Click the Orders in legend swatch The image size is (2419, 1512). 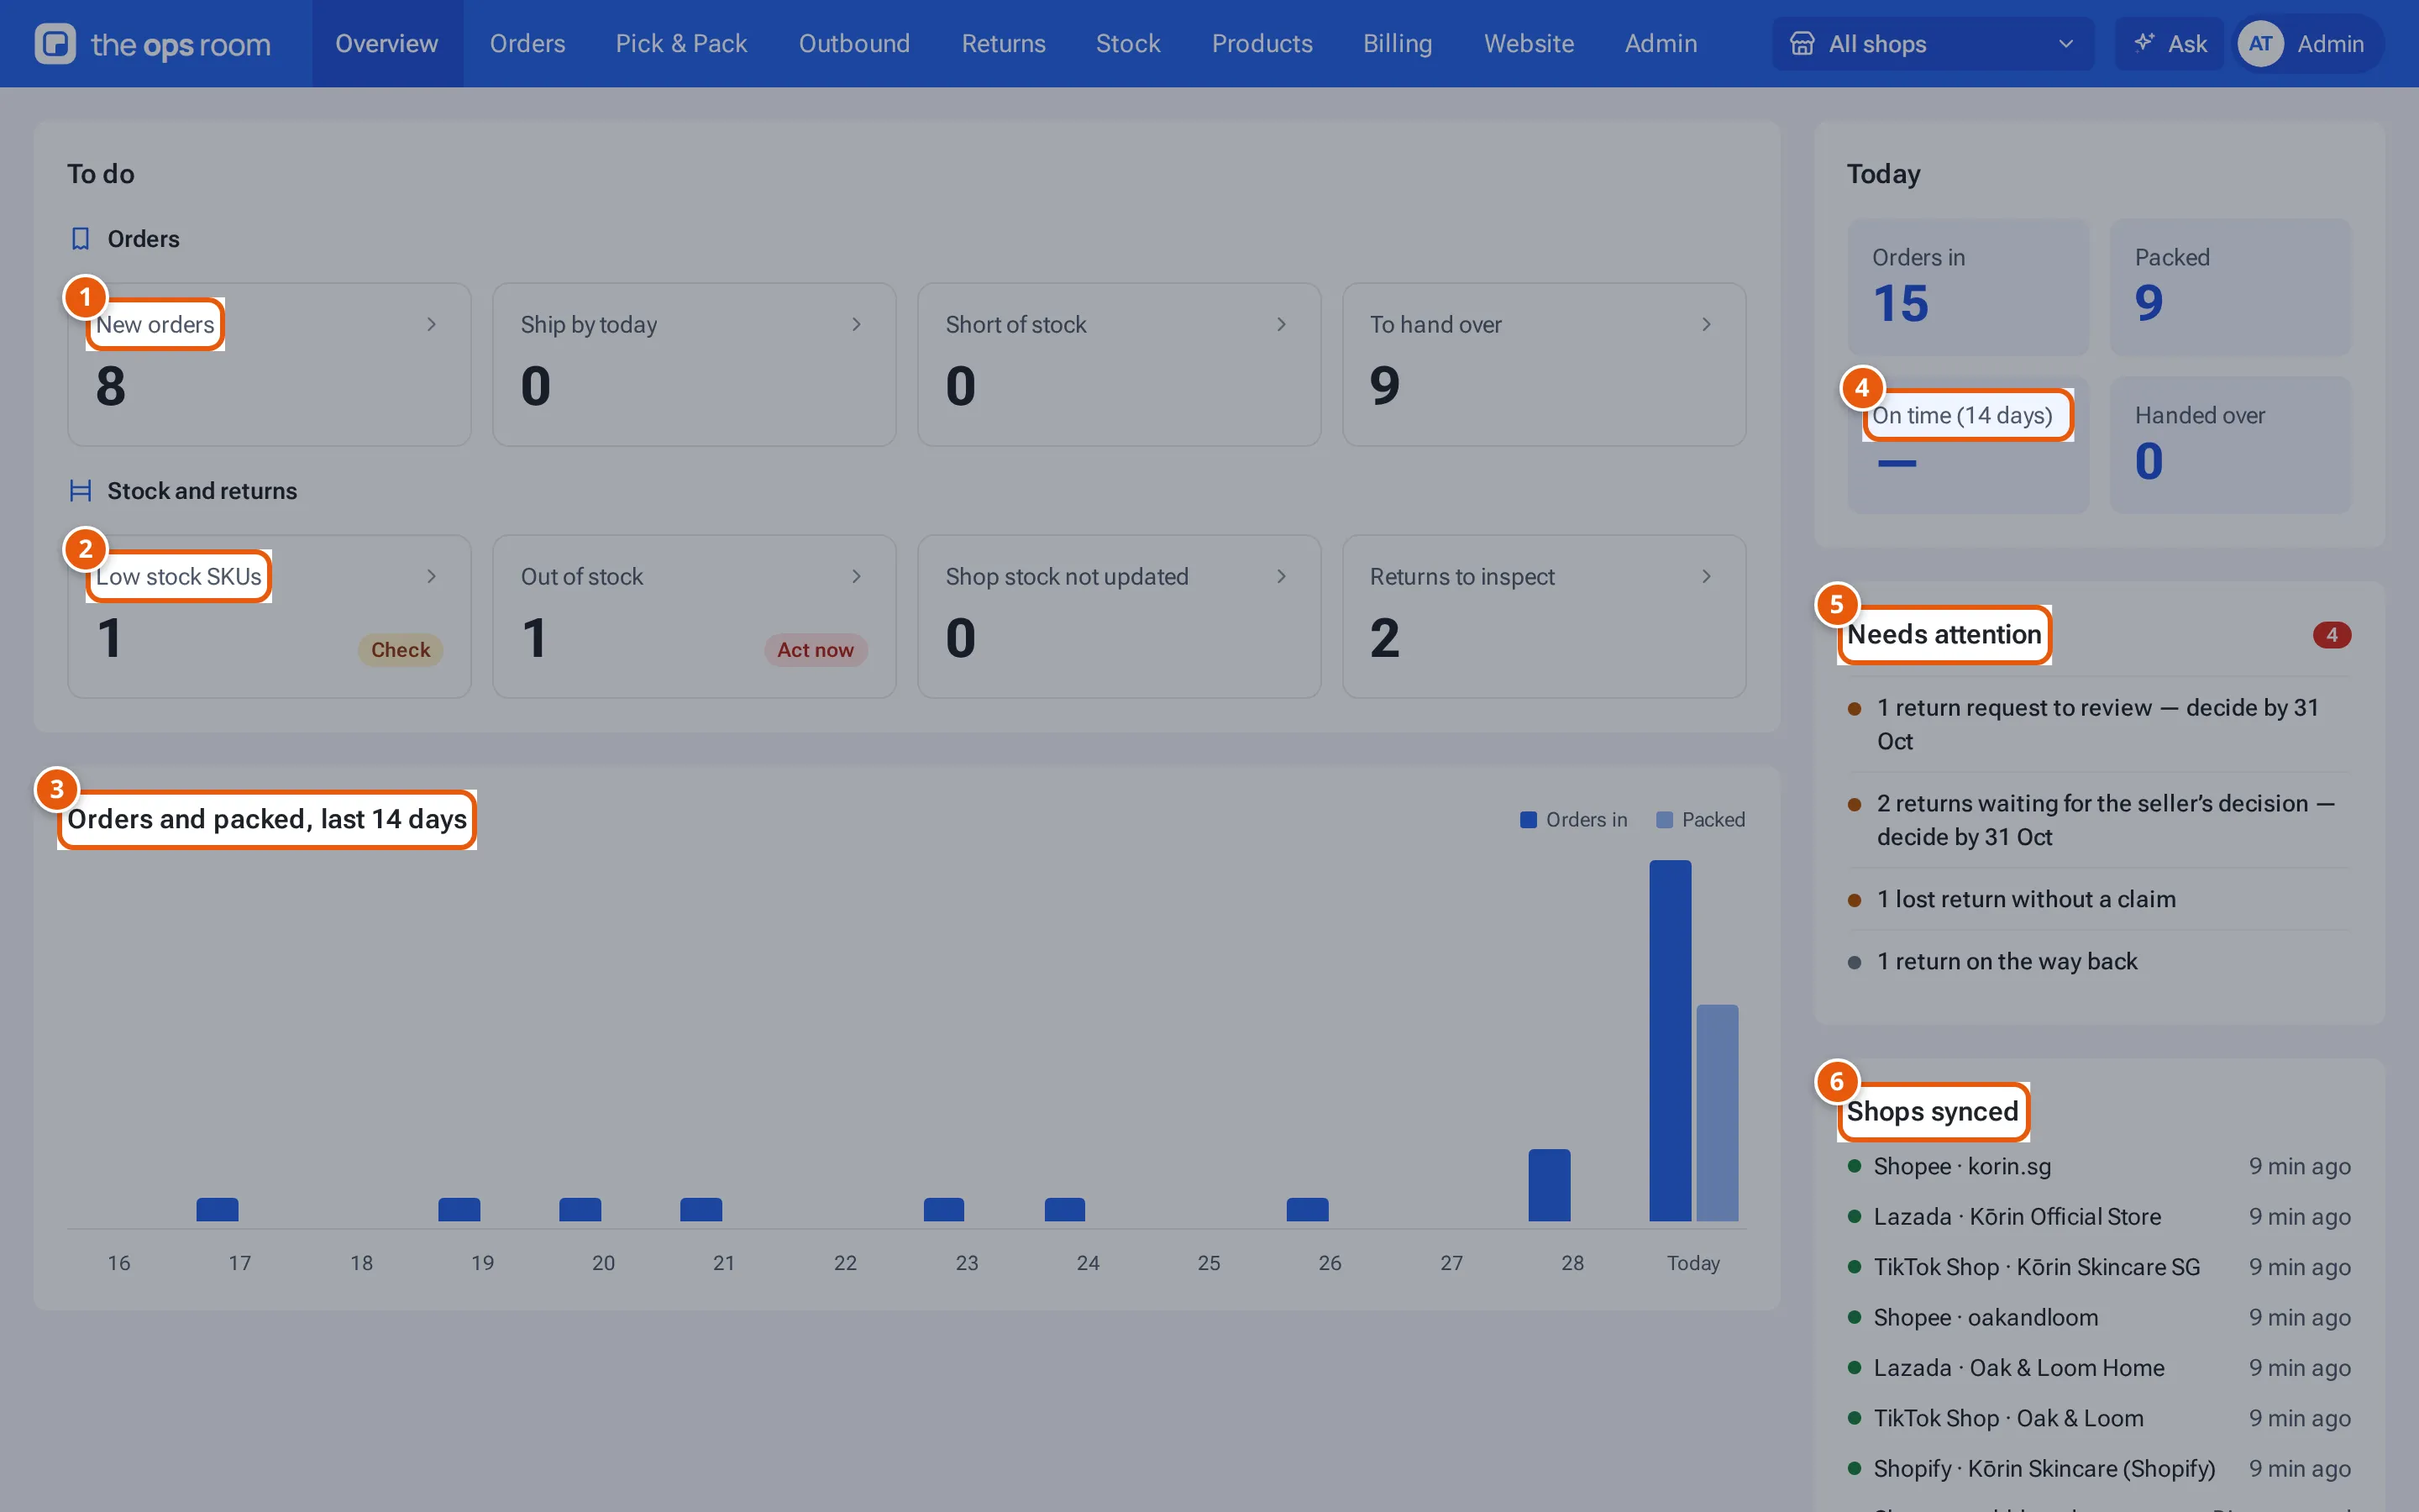1527,820
